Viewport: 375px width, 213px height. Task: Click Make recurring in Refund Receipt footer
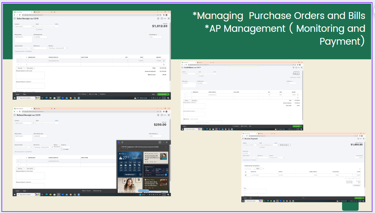click(97, 191)
